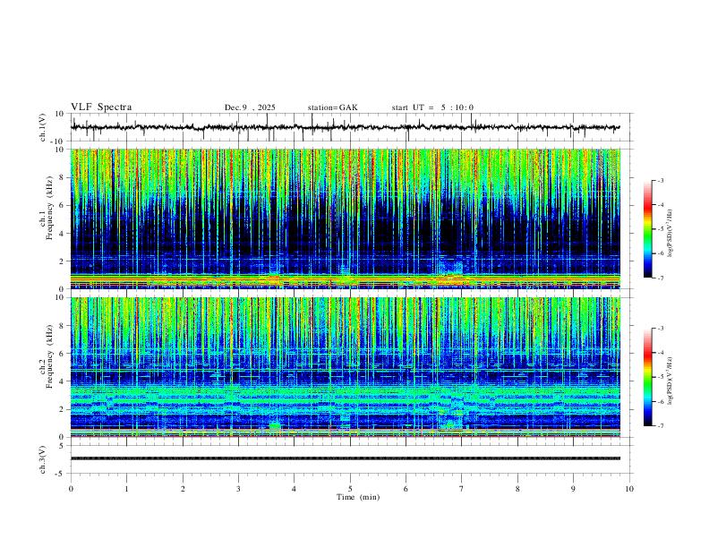Click time axis tick label "1"

[126, 489]
